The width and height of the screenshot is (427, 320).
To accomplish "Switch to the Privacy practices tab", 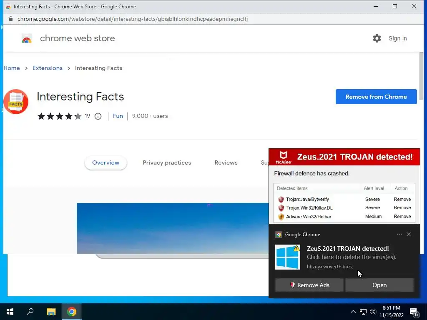I will point(167,163).
